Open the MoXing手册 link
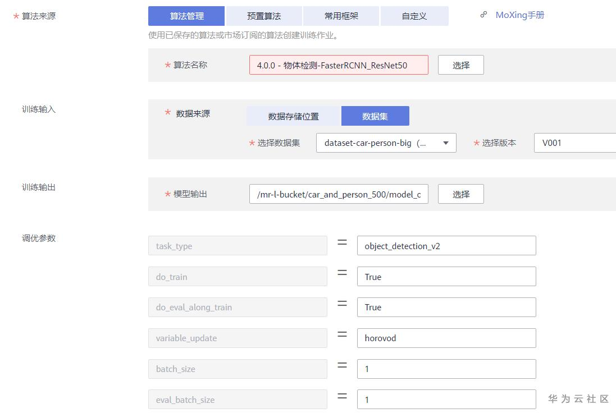616x413 pixels. click(519, 15)
